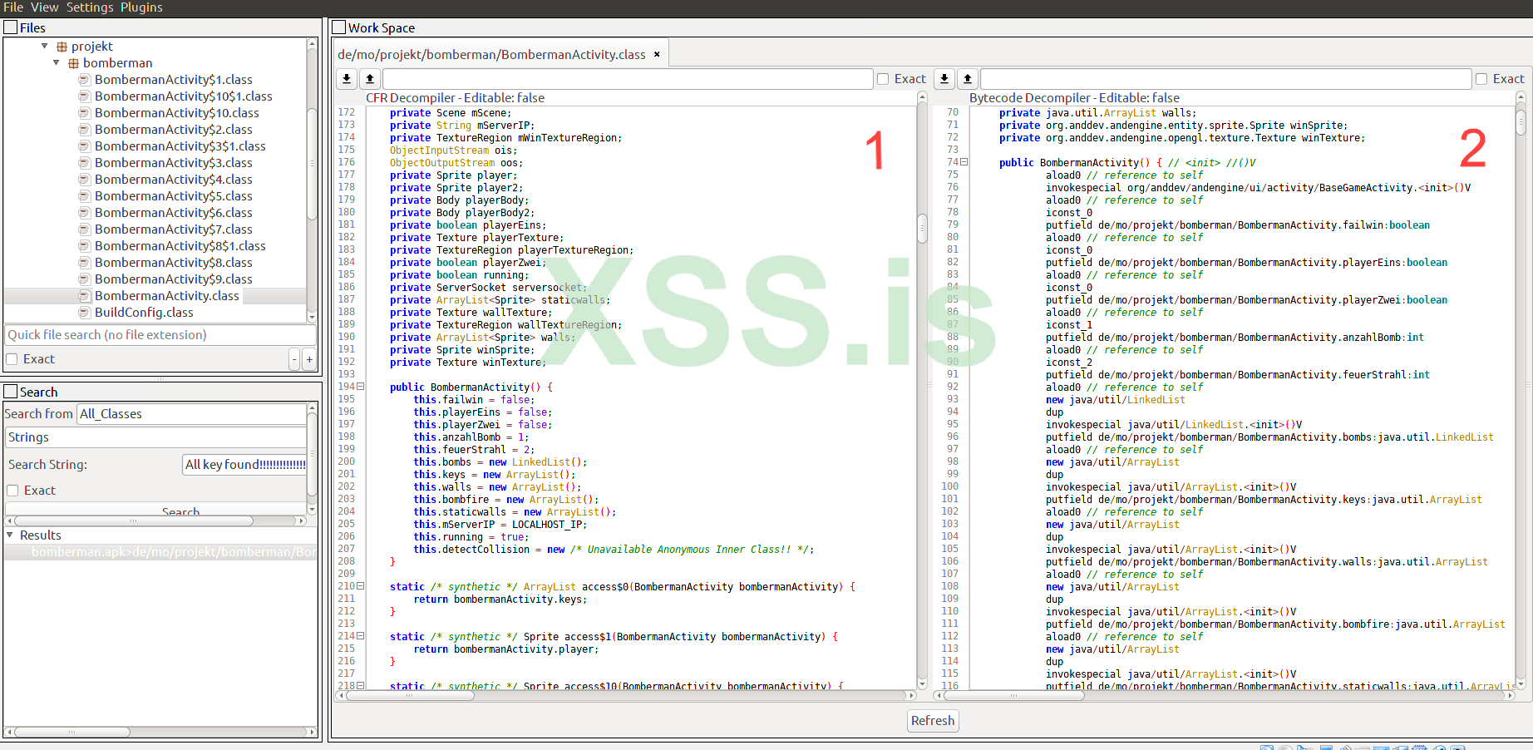Toggle the Search panel checkbox

point(11,392)
